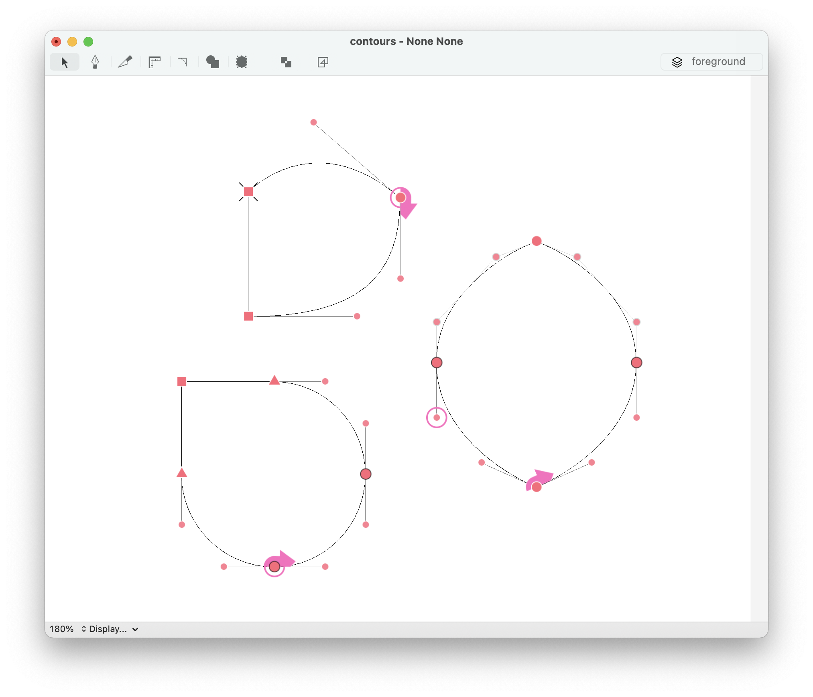Select the crosshair-marked square start point
The width and height of the screenshot is (813, 697).
(248, 192)
